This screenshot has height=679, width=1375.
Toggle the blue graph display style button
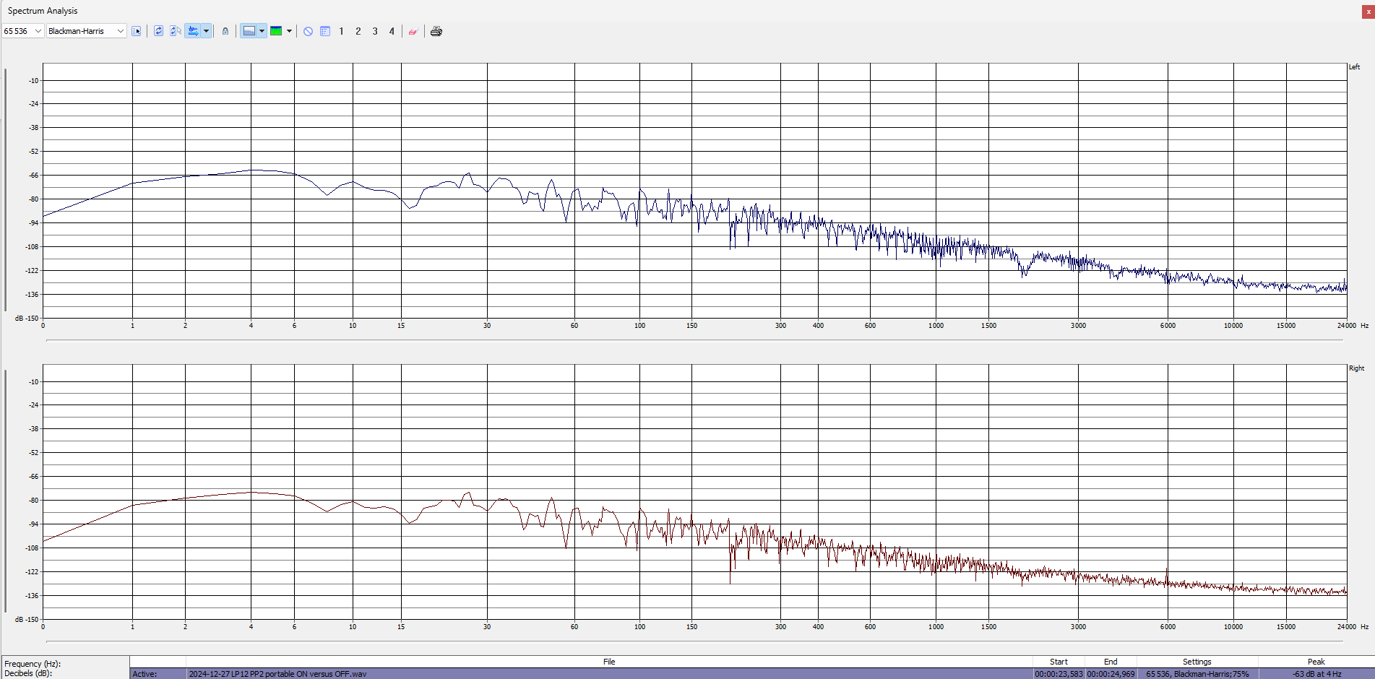[x=249, y=31]
